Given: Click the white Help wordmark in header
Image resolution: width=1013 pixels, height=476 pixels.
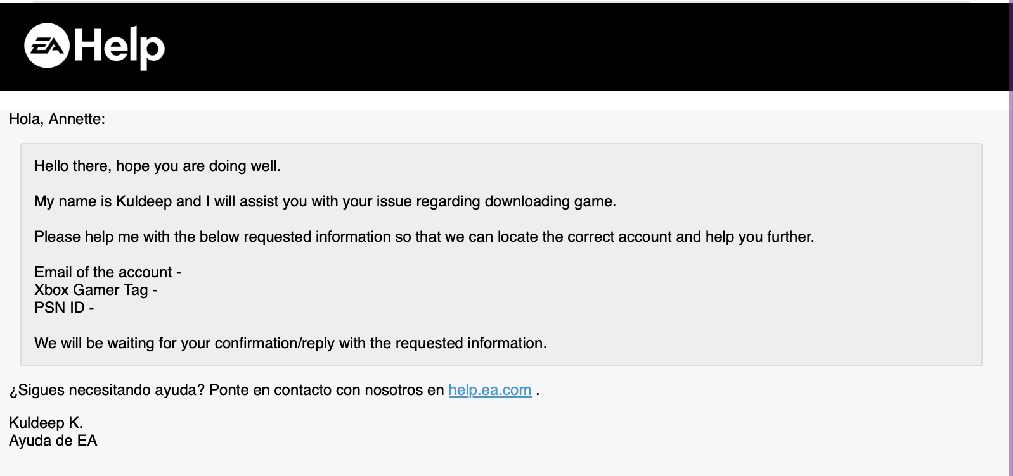Looking at the screenshot, I should click(119, 47).
